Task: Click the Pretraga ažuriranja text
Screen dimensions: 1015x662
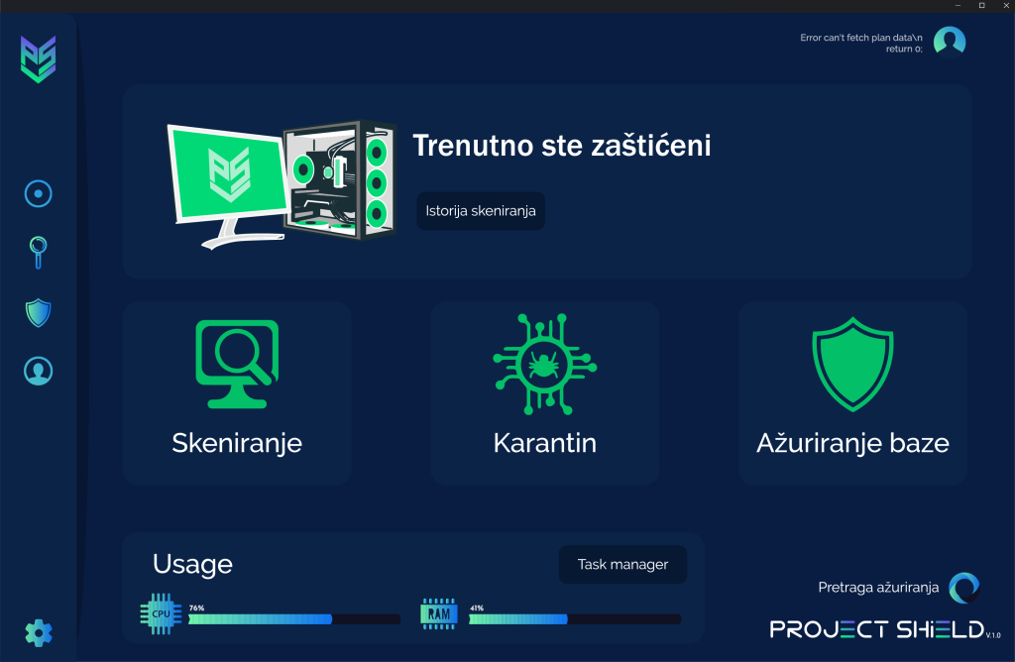Action: tap(877, 588)
